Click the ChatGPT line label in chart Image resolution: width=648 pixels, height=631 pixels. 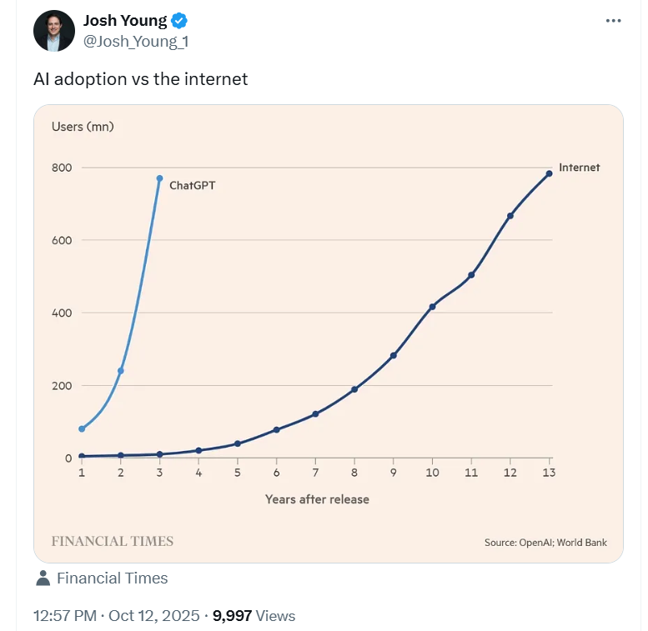192,186
